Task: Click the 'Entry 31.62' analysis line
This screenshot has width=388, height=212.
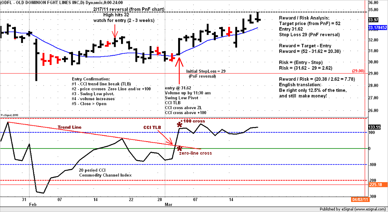Action: (290, 29)
